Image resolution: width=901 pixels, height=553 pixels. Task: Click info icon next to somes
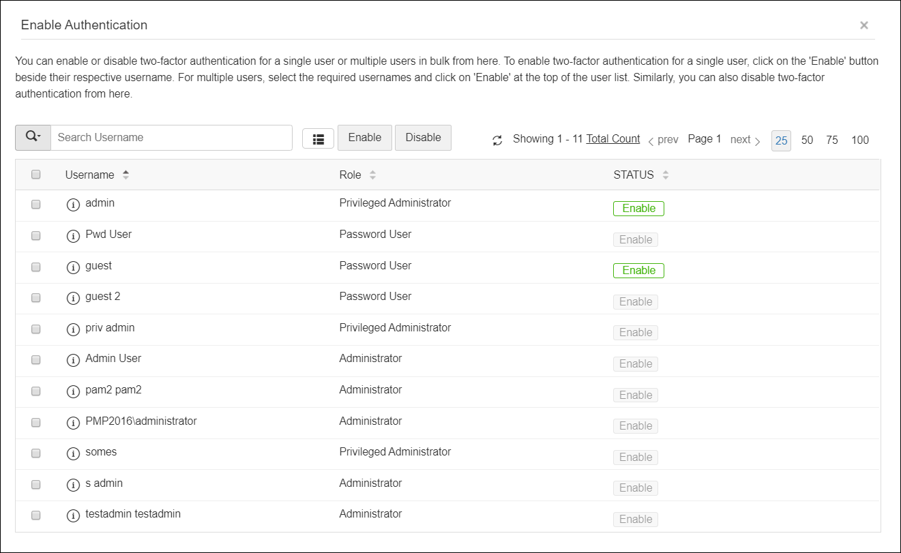pos(73,453)
